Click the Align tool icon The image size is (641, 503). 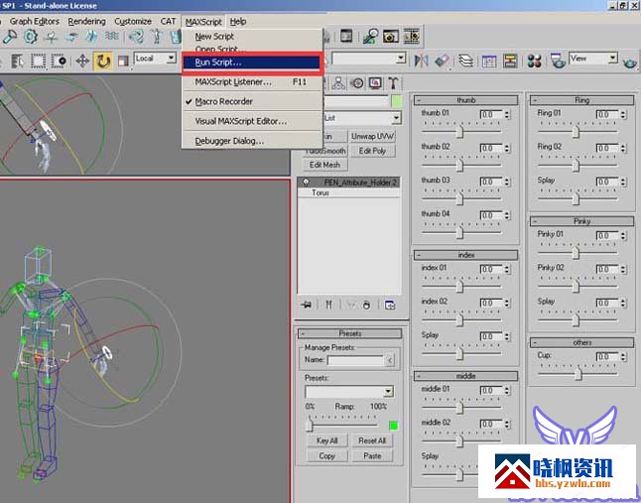442,61
